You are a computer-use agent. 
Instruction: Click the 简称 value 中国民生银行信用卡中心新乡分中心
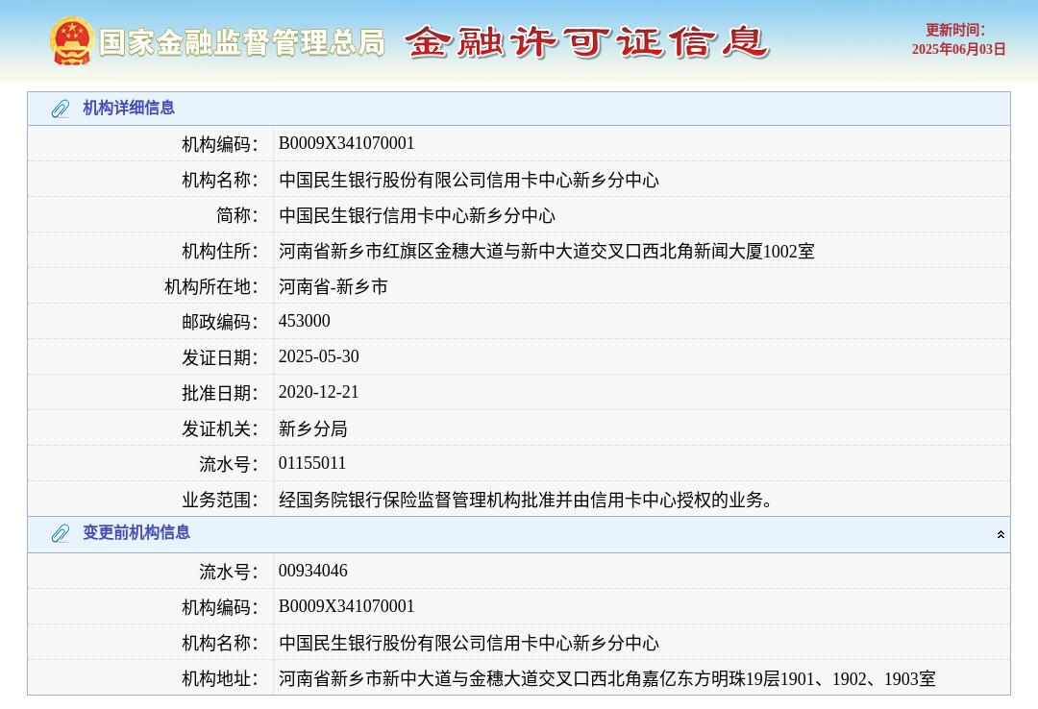[417, 216]
